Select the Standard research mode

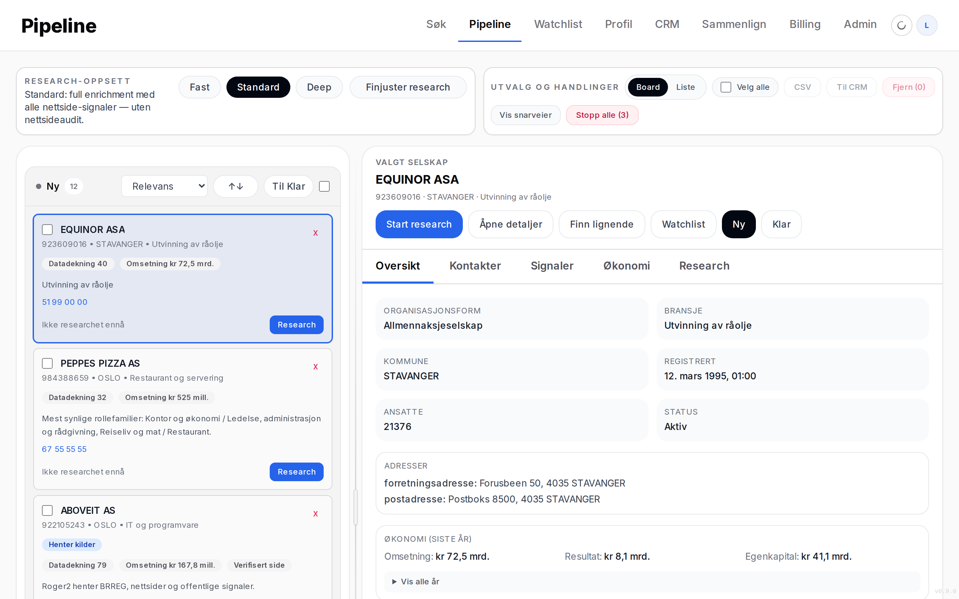258,87
